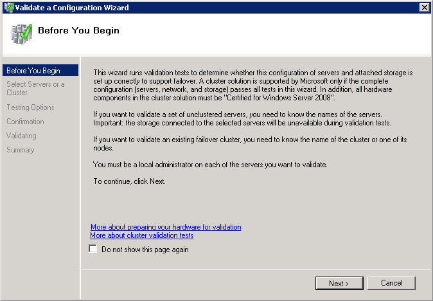Close the Validate a Configuration Wizard window
The height and width of the screenshot is (301, 433).
click(x=424, y=8)
